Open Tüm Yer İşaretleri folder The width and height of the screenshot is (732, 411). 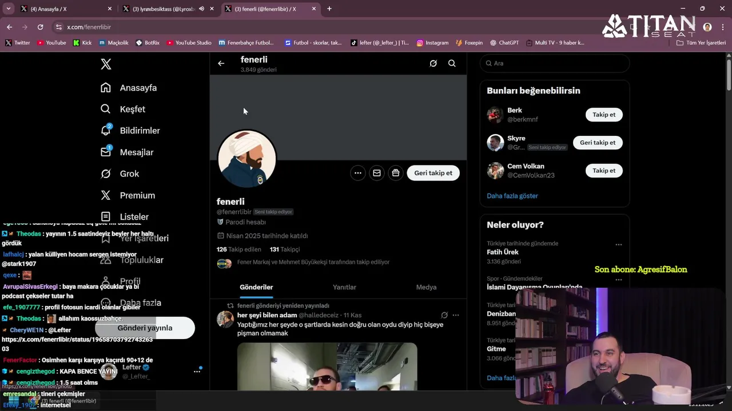point(701,43)
